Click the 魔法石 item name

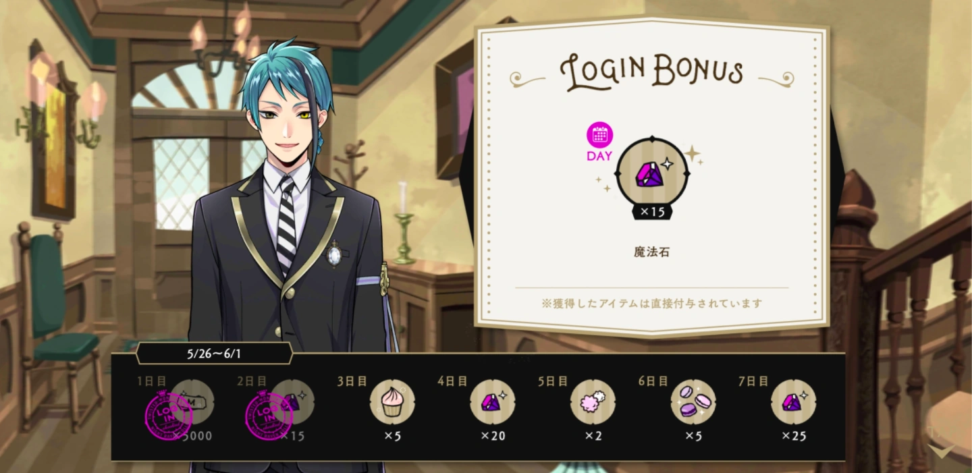[652, 252]
